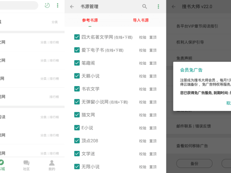
Task: Pin 猎文网 with 置顶
Action: pos(153,115)
